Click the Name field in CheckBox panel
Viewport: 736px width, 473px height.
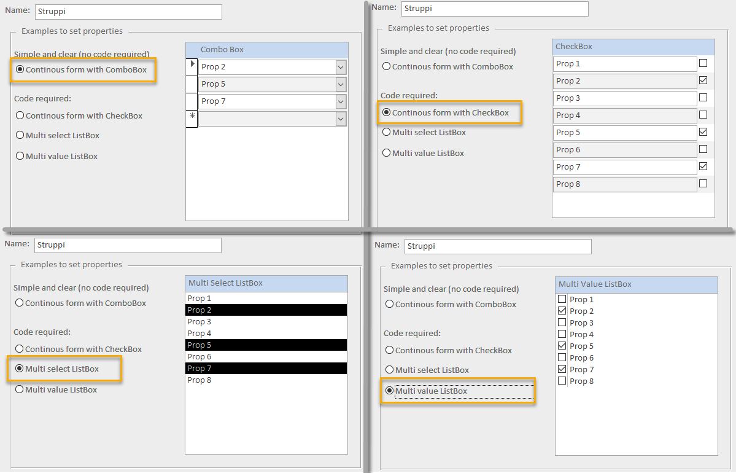(x=495, y=9)
